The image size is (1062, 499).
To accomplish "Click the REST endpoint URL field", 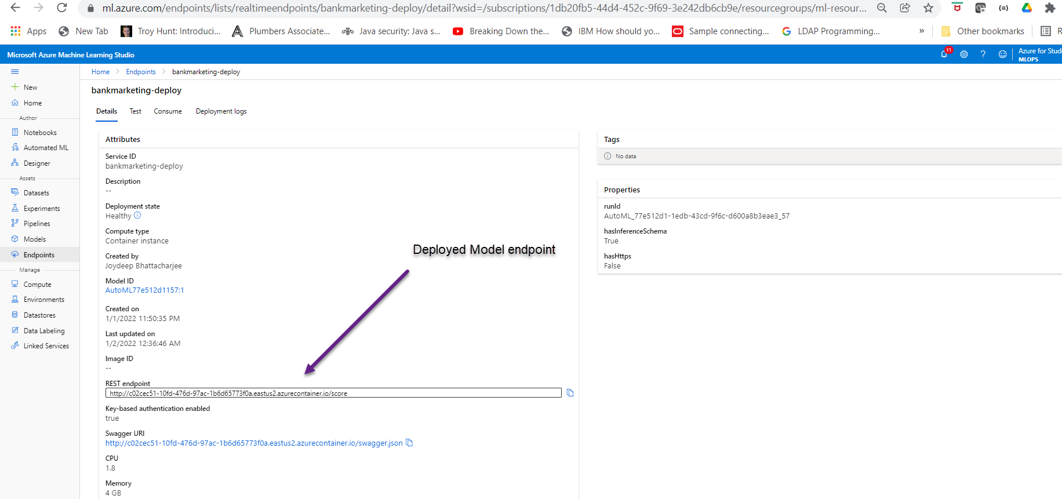I will click(x=333, y=393).
